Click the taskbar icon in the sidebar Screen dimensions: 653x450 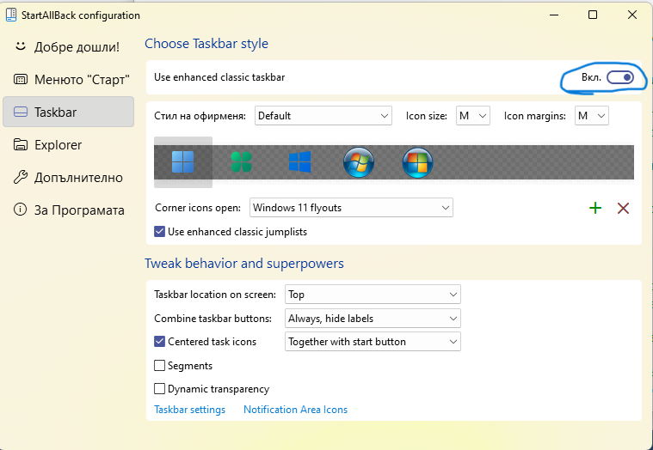[x=21, y=112]
